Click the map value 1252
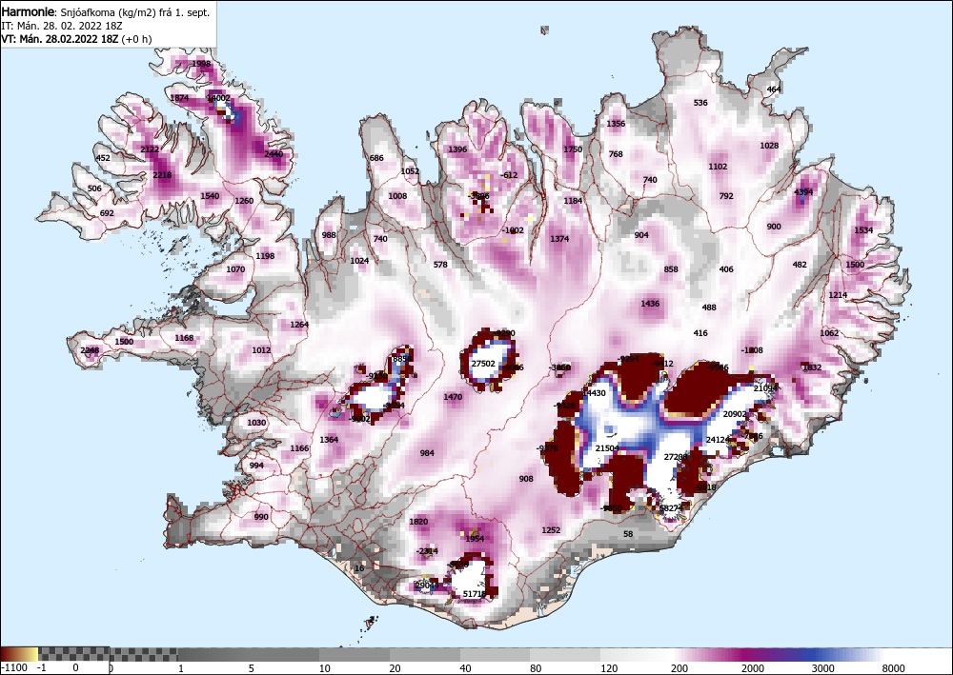 551,530
